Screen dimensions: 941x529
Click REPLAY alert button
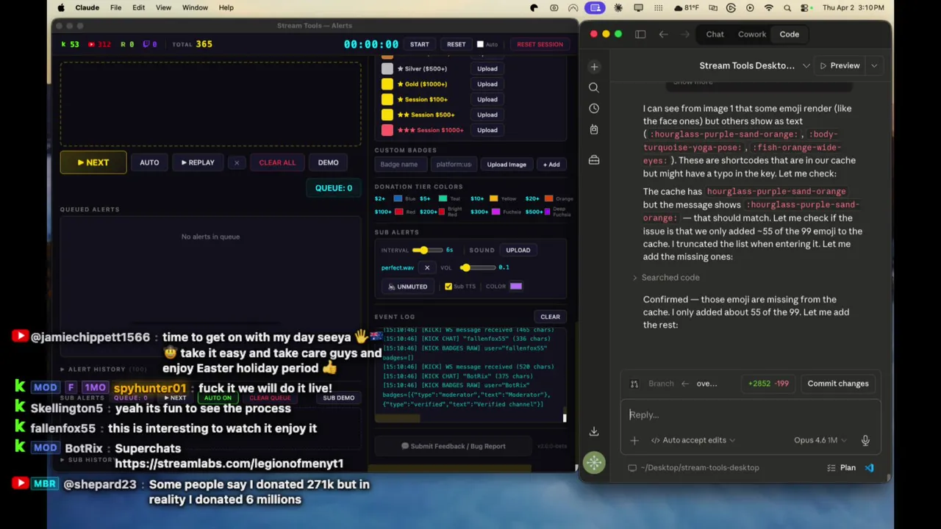click(197, 162)
